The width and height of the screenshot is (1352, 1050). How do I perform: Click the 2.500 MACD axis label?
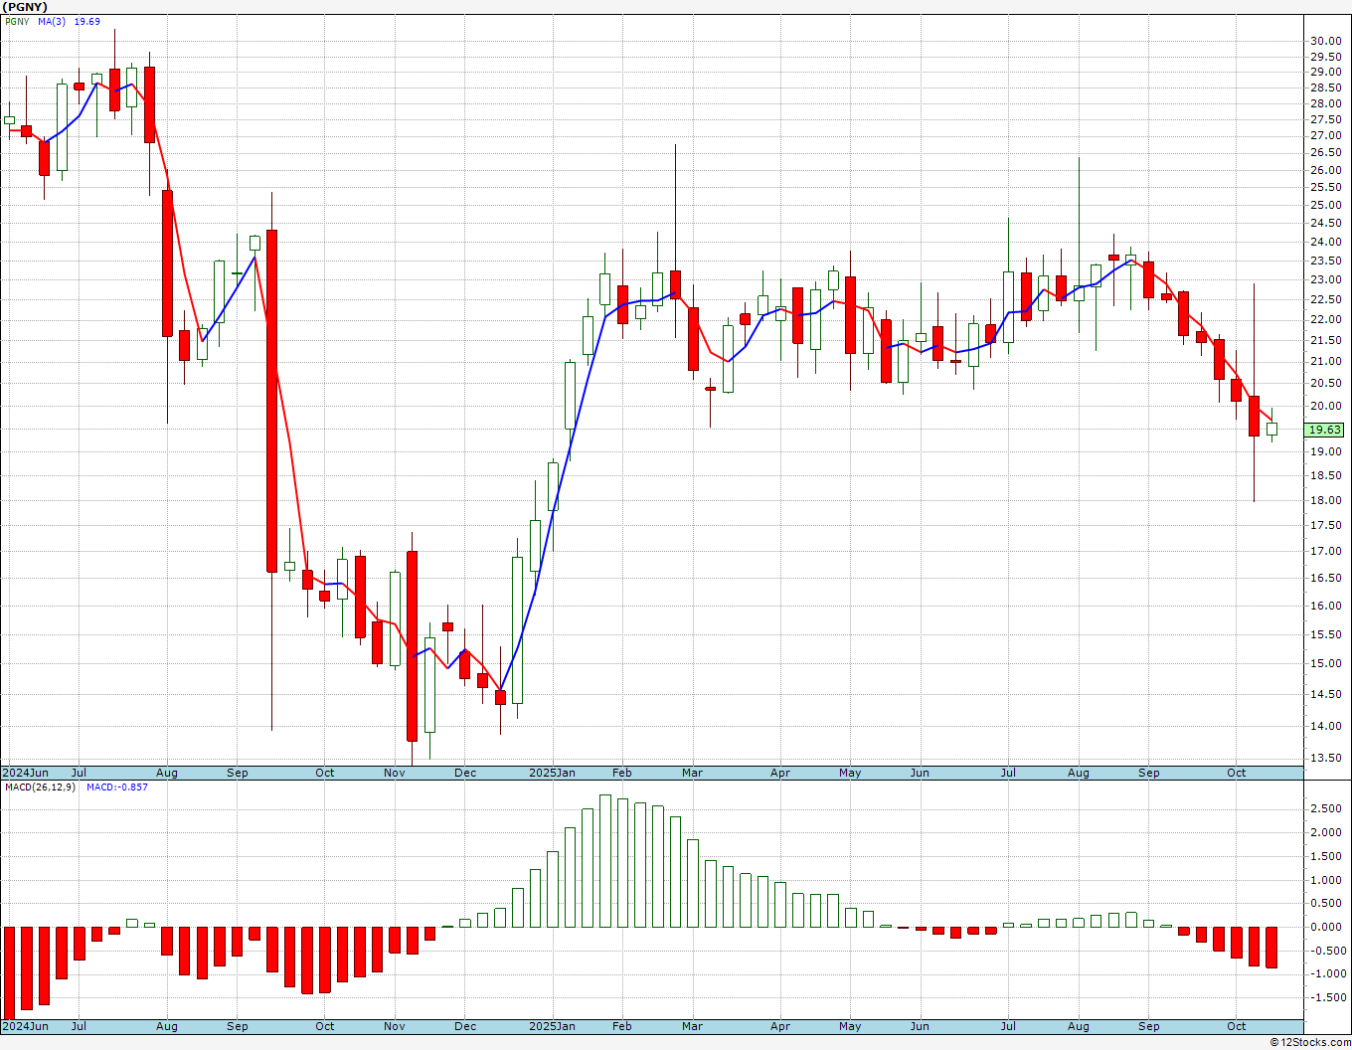click(x=1325, y=808)
